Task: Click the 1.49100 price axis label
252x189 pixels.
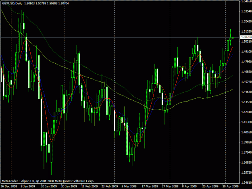Action: tap(246, 52)
